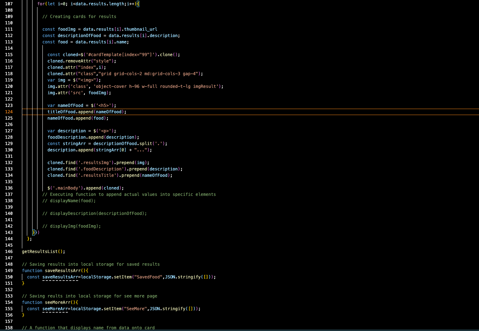Click the "SeeMore" string literal
The image size is (479, 331).
click(135, 308)
